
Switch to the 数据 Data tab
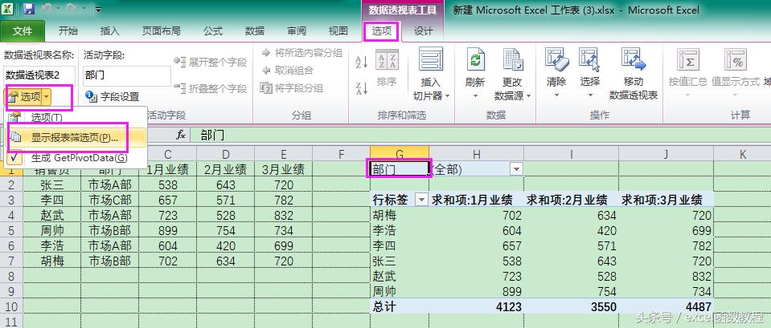(255, 31)
